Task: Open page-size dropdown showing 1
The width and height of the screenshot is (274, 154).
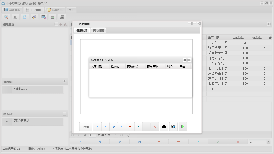Action: (269, 142)
